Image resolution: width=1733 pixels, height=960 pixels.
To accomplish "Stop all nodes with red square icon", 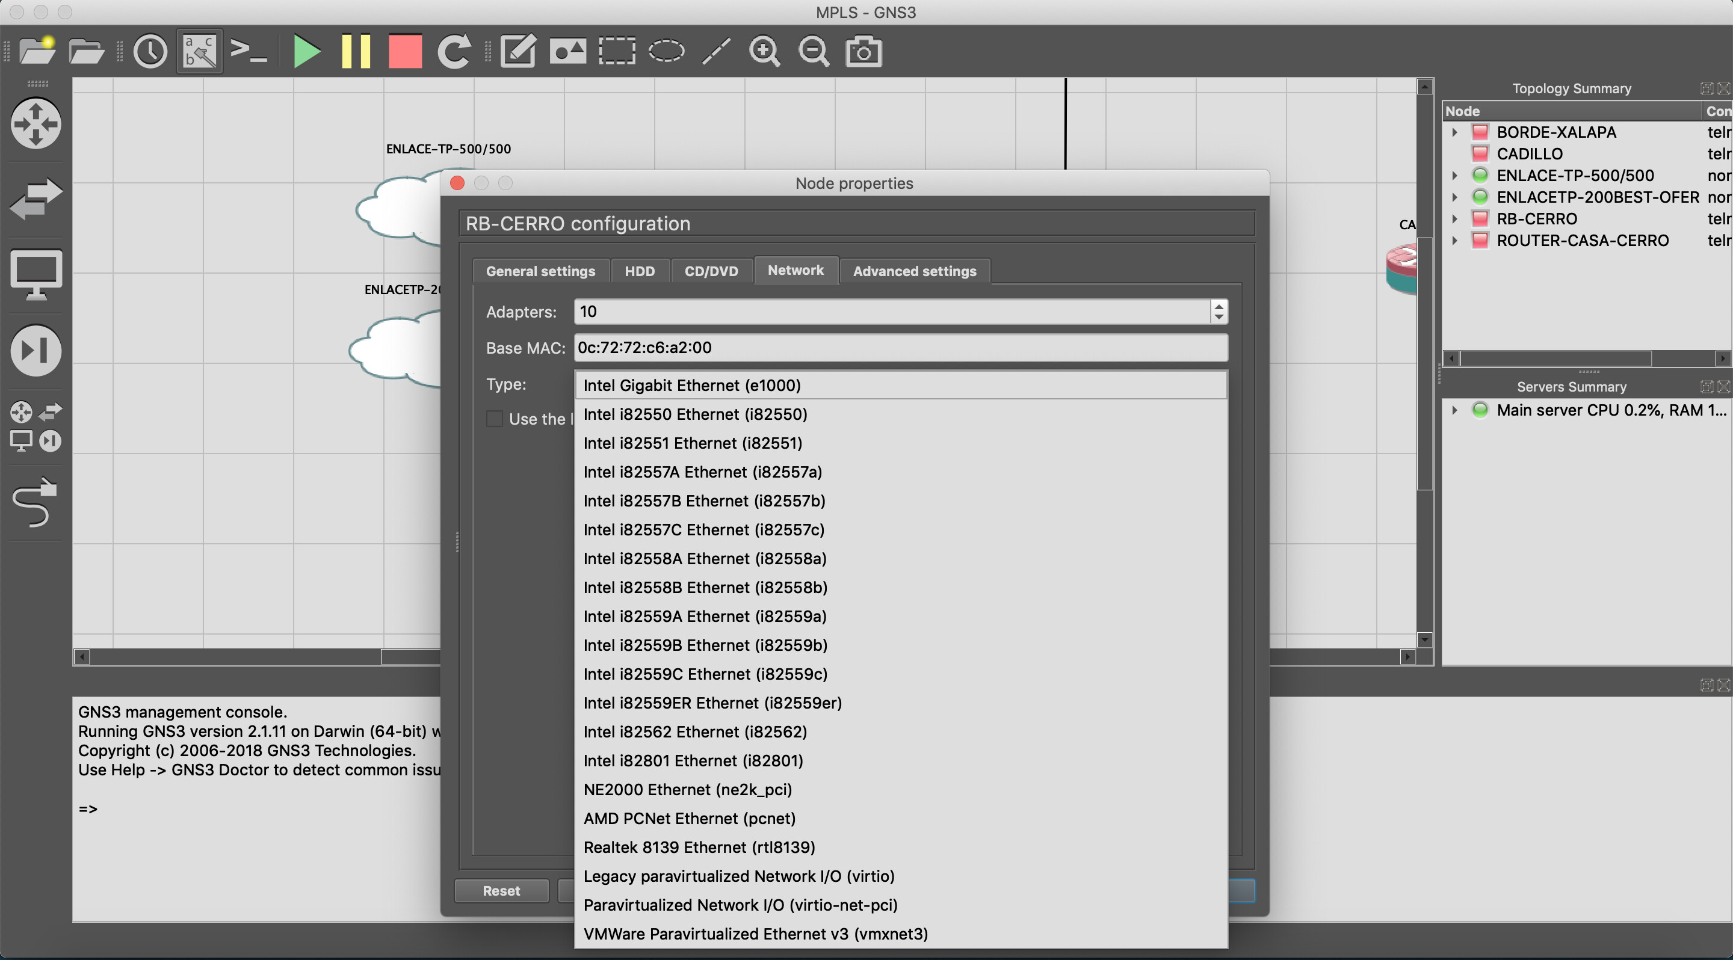I will point(405,51).
